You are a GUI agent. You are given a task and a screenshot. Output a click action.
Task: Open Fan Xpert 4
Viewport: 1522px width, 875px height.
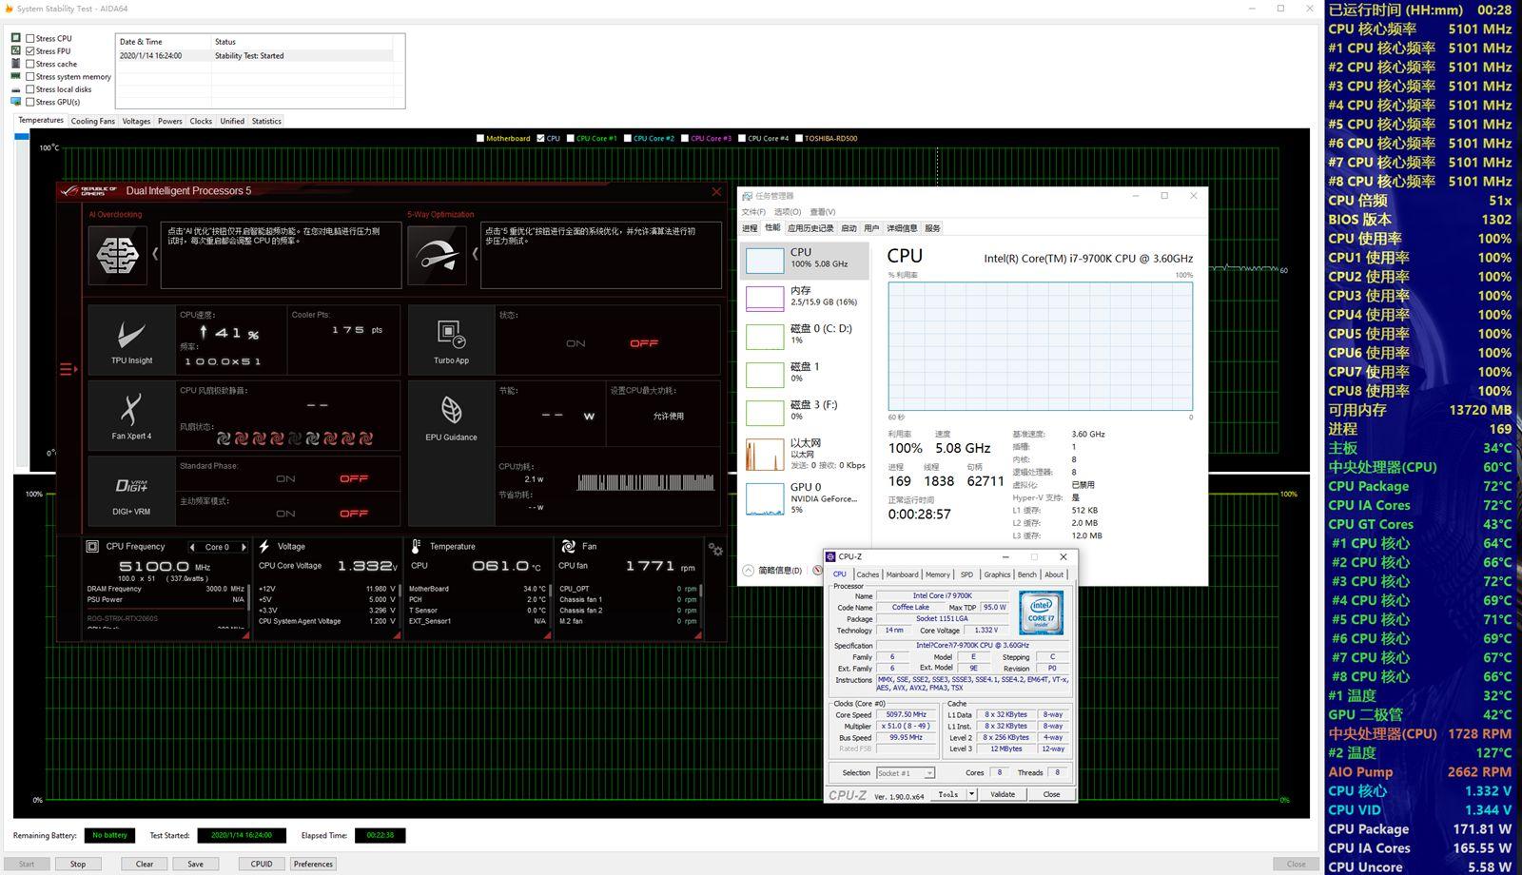pyautogui.click(x=131, y=416)
